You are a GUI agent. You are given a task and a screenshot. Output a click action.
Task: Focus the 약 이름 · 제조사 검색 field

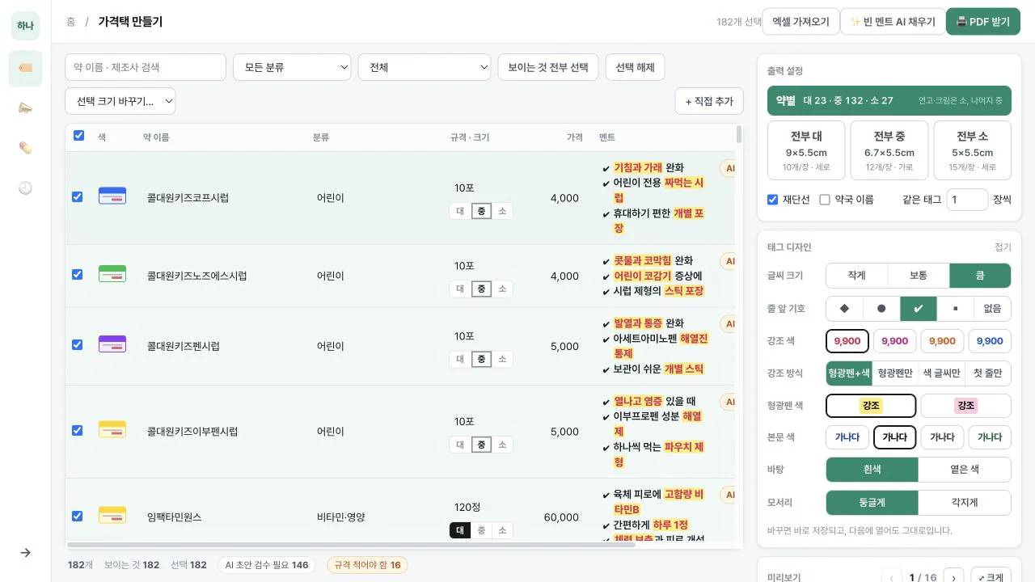tap(146, 67)
